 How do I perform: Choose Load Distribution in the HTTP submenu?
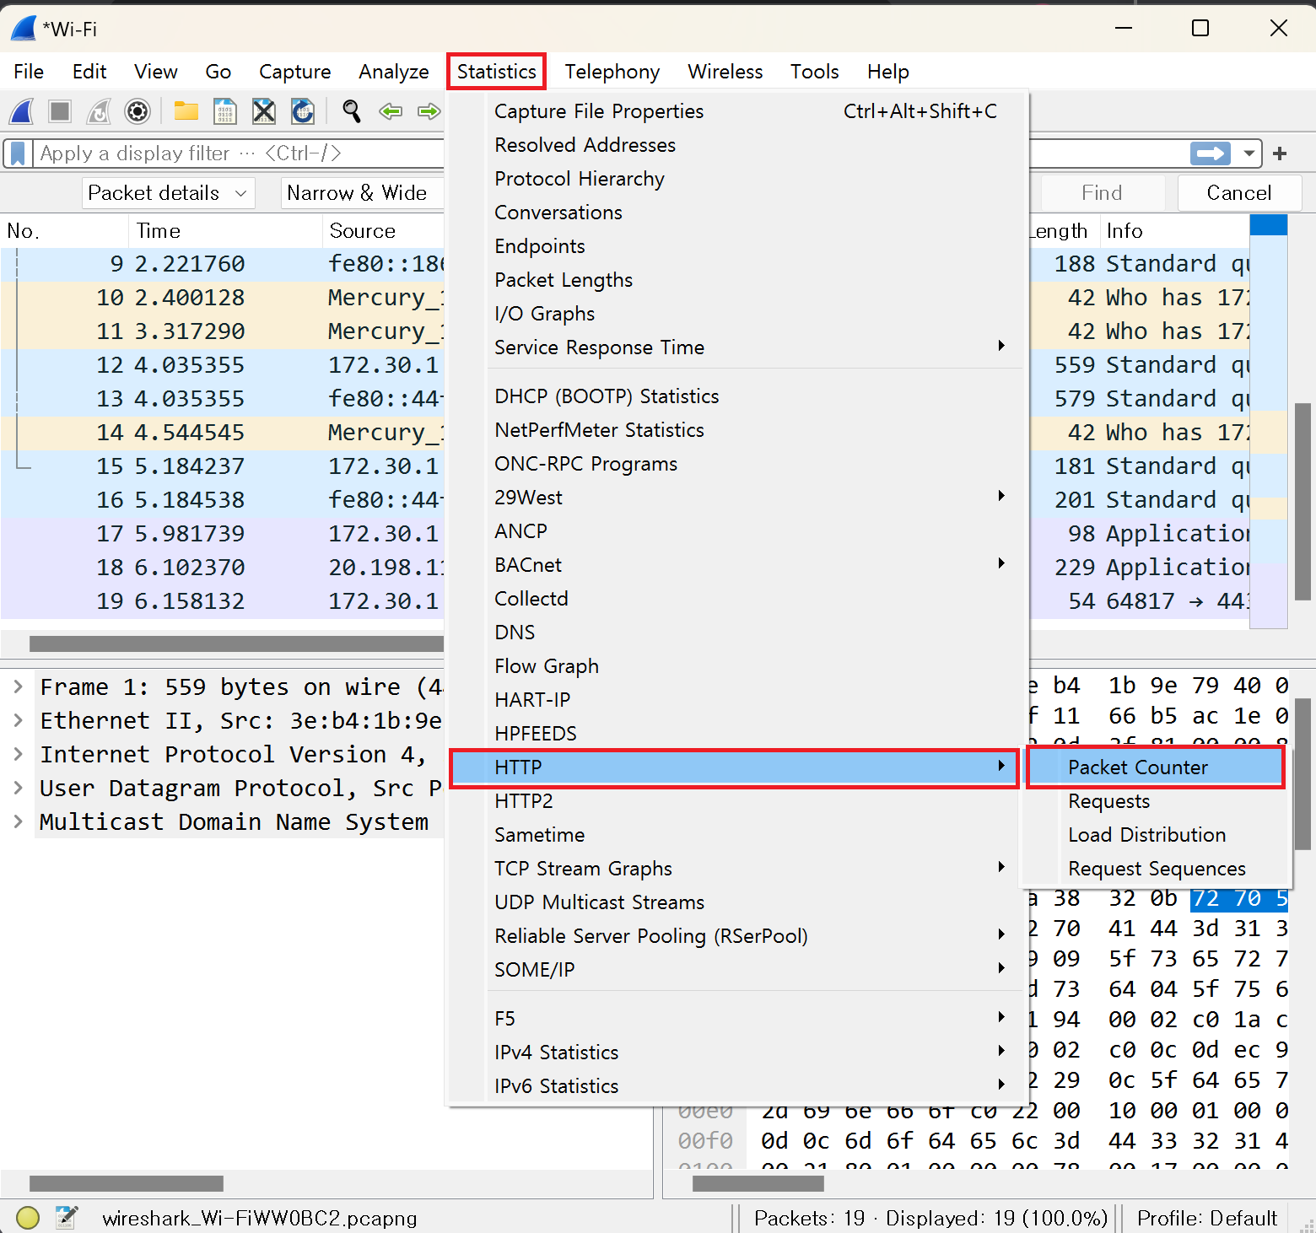pyautogui.click(x=1155, y=835)
